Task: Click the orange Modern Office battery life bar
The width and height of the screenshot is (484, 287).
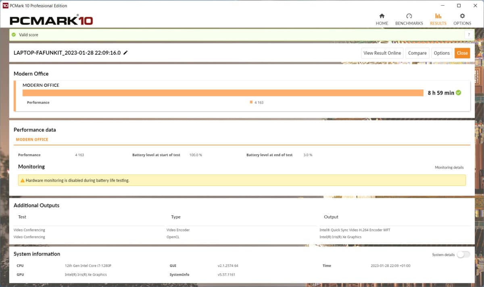Action: (x=223, y=93)
